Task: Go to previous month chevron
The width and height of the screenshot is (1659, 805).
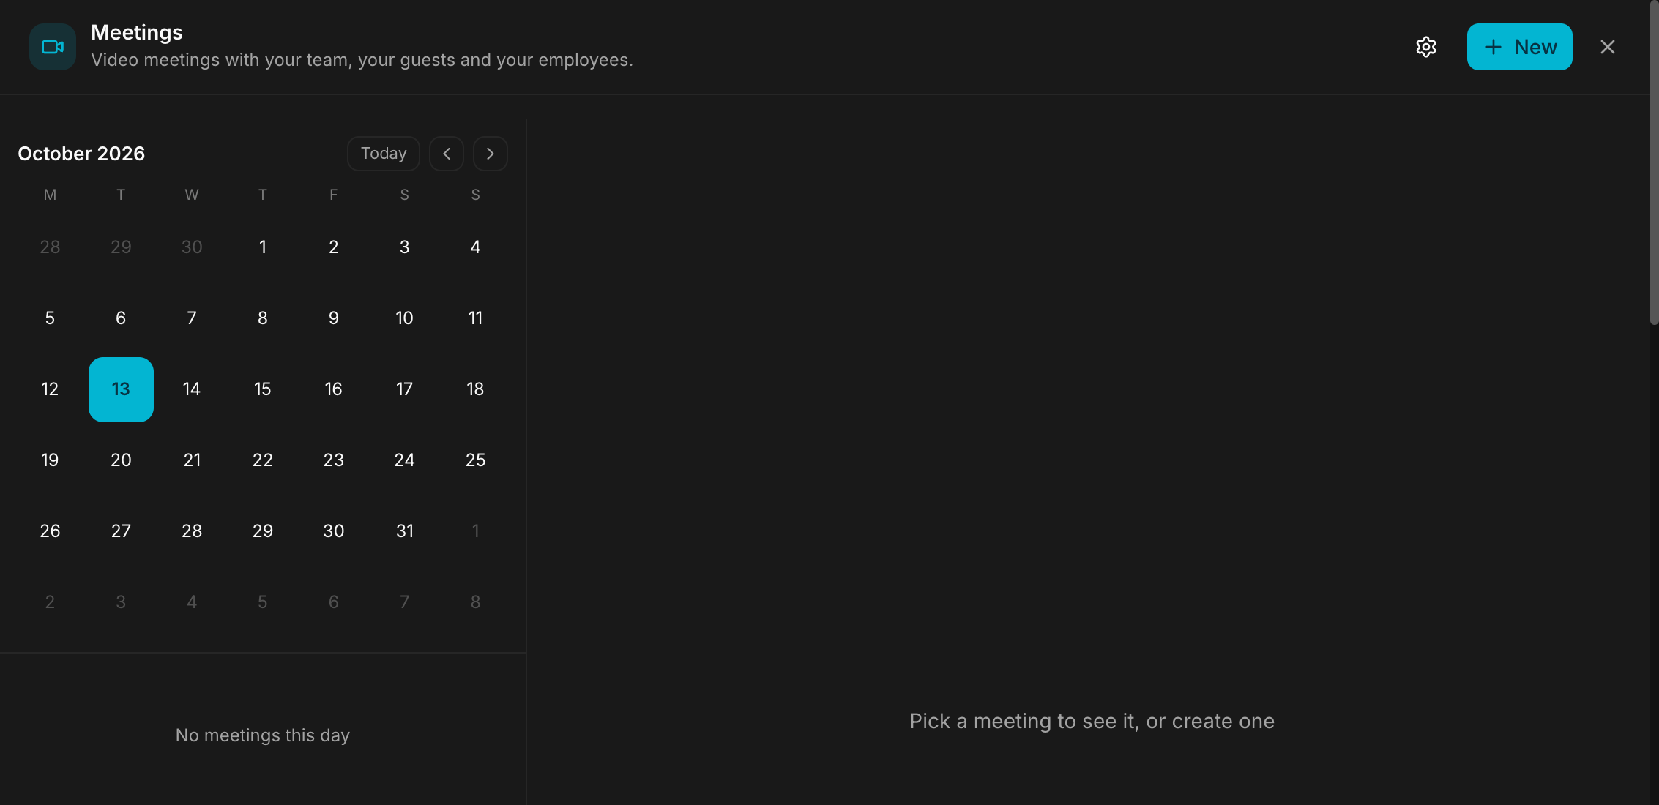Action: 447,154
